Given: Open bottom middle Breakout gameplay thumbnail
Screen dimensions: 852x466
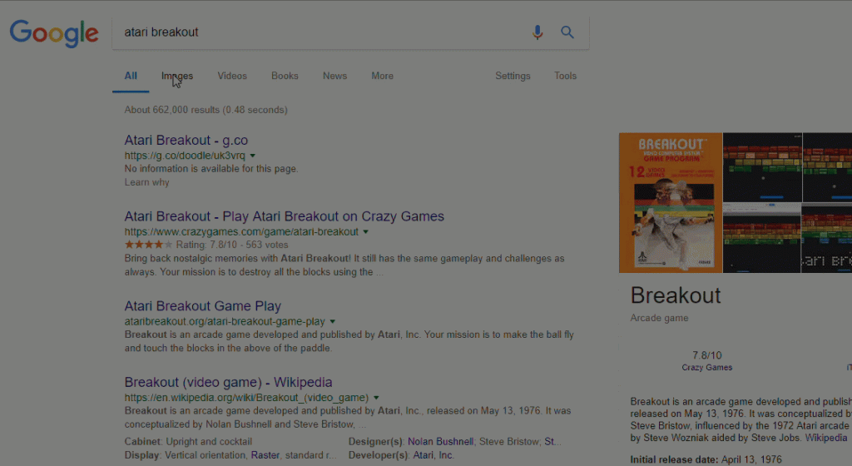Looking at the screenshot, I should click(762, 238).
